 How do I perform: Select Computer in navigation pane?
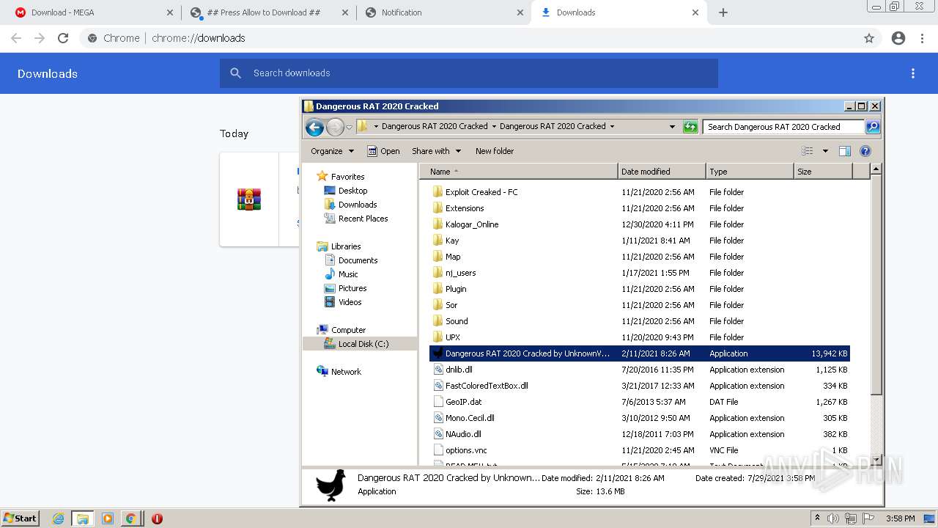click(341, 330)
